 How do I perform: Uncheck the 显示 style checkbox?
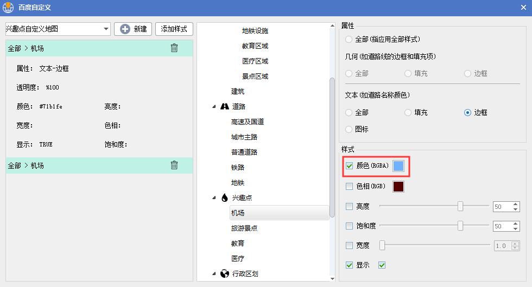[x=349, y=265]
